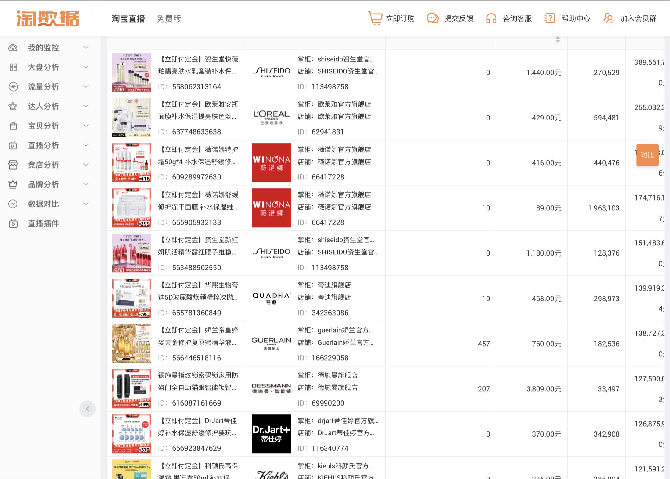The image size is (670, 479).
Task: Click the 淘数据 logo
Action: (48, 19)
